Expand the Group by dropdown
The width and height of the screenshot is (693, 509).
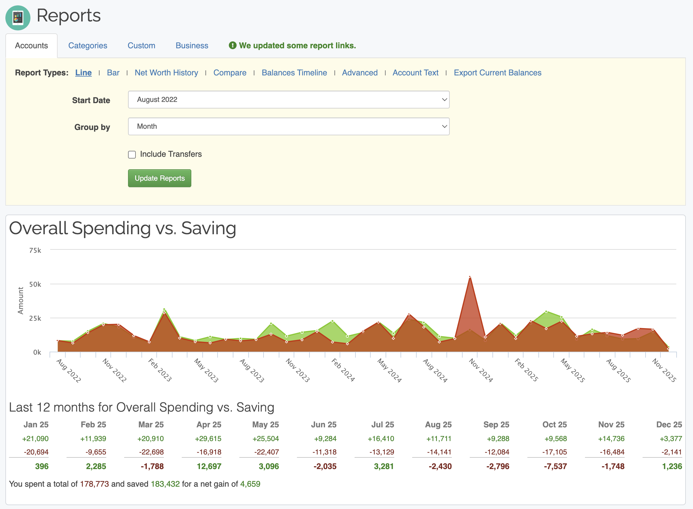(289, 126)
